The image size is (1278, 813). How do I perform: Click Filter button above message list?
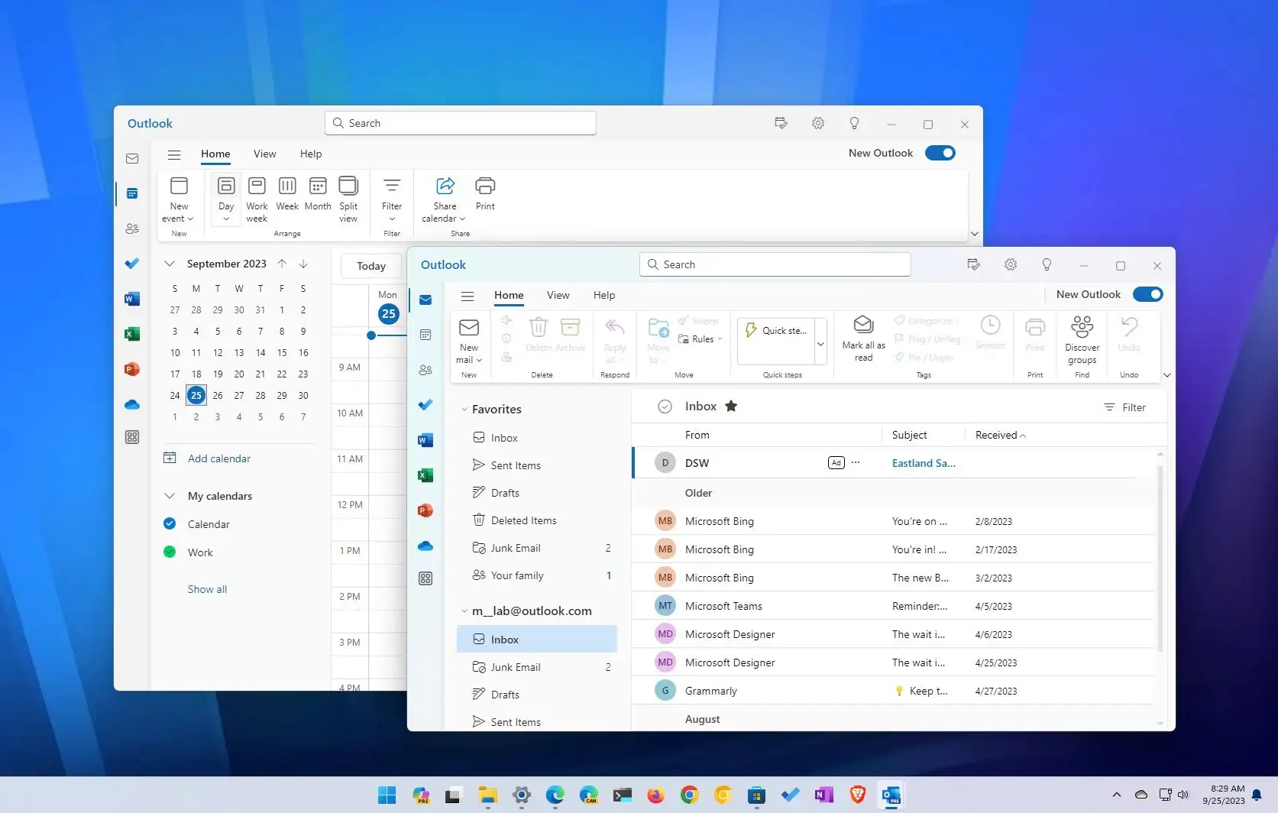(1125, 407)
